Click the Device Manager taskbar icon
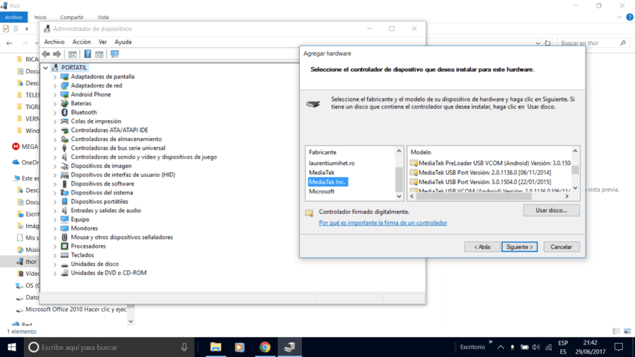The width and height of the screenshot is (635, 357). click(289, 347)
